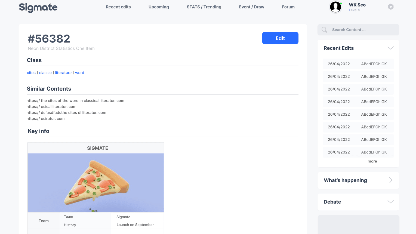Click the 'word' class link

pos(79,73)
